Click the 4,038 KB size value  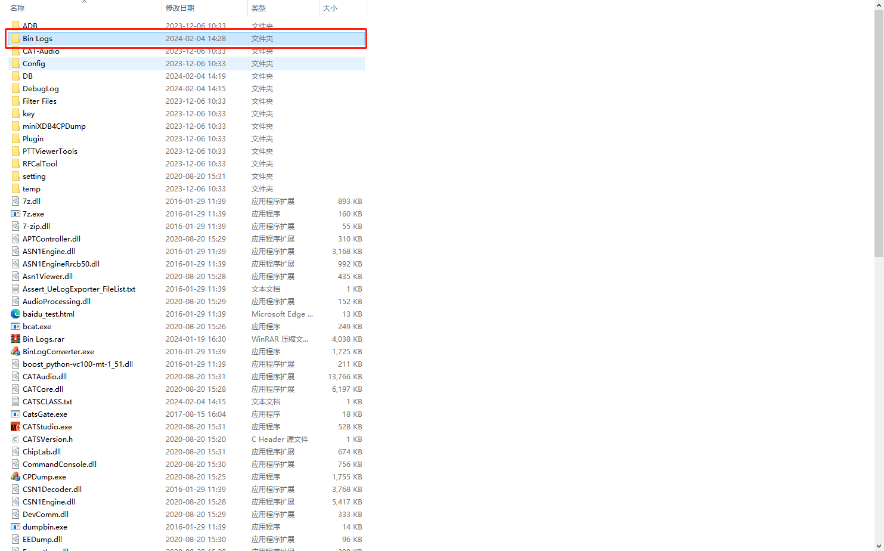347,339
